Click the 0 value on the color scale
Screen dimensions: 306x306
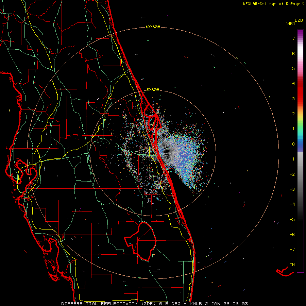[x=293, y=144]
